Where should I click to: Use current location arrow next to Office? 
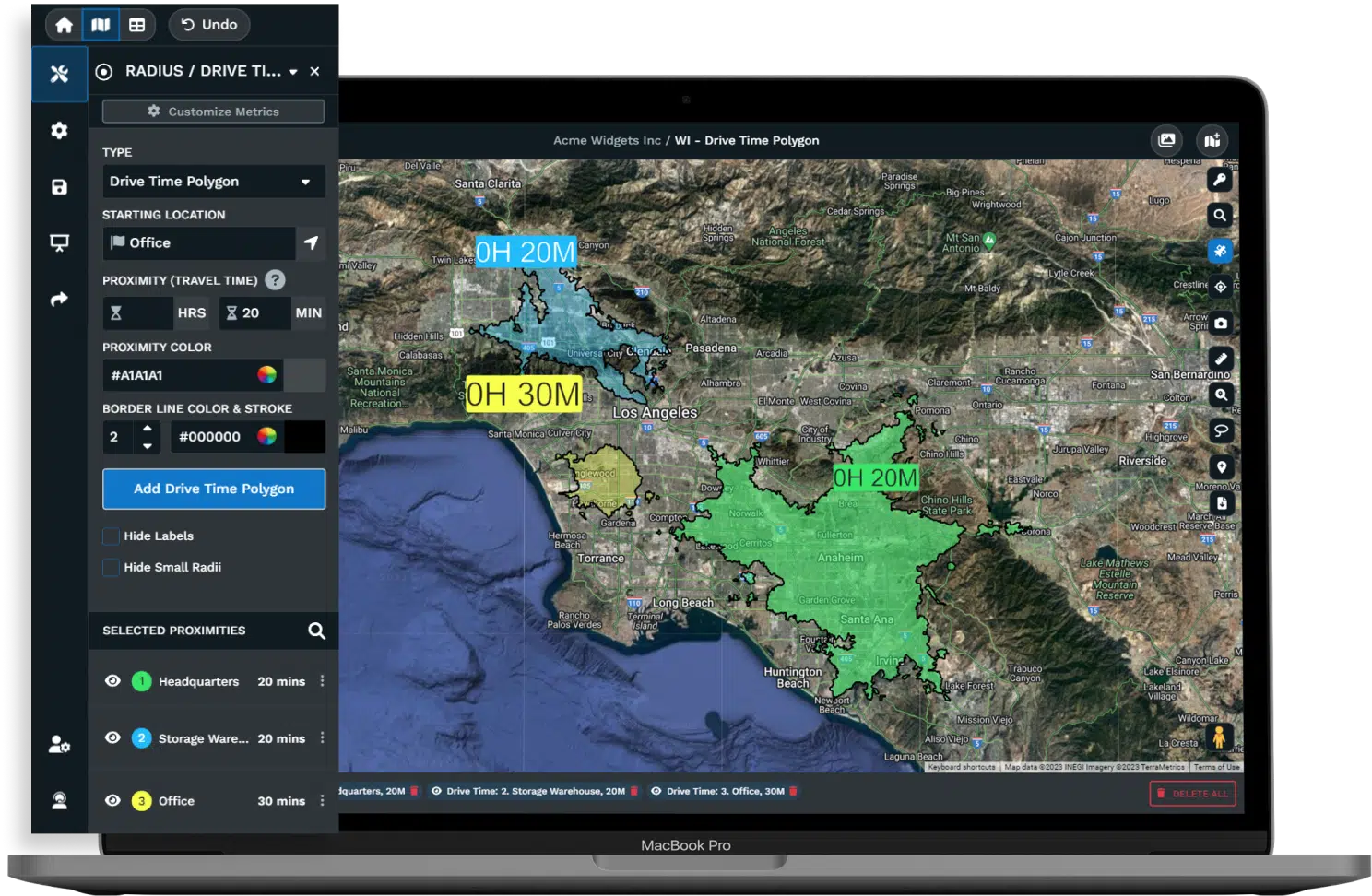311,242
